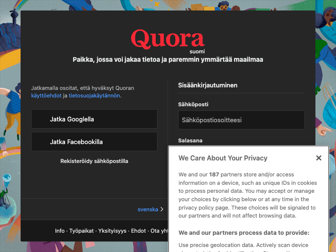The width and height of the screenshot is (336, 252).
Task: Focus the Sähköpostiosoitteesi email field
Action: coord(241,120)
